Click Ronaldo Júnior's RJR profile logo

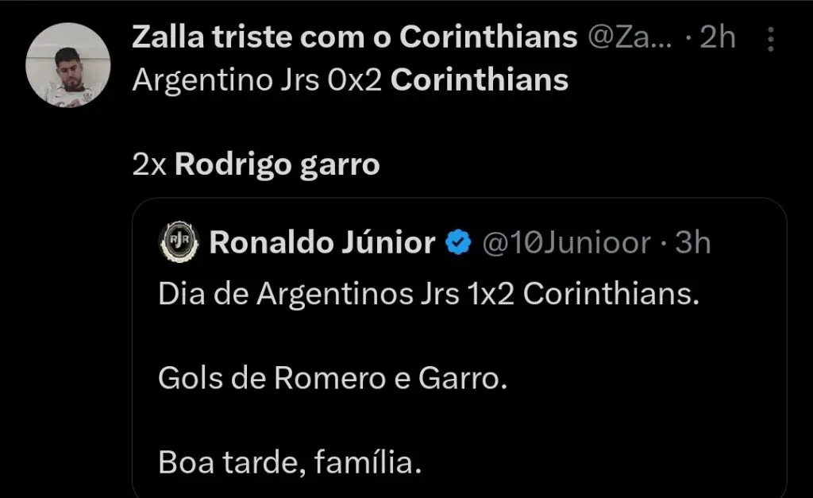(179, 243)
